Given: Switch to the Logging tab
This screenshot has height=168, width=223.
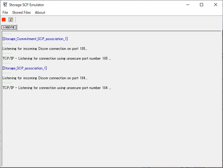Looking at the screenshot, I should (9, 27).
